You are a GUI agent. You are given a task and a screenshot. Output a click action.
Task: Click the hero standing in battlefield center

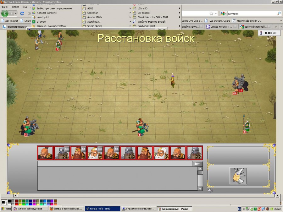[173, 81]
